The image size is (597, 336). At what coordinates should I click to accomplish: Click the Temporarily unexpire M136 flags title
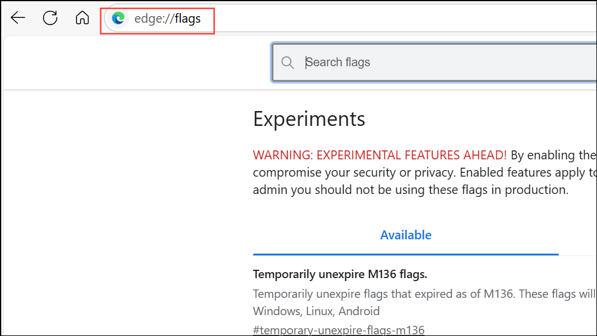[x=340, y=274]
